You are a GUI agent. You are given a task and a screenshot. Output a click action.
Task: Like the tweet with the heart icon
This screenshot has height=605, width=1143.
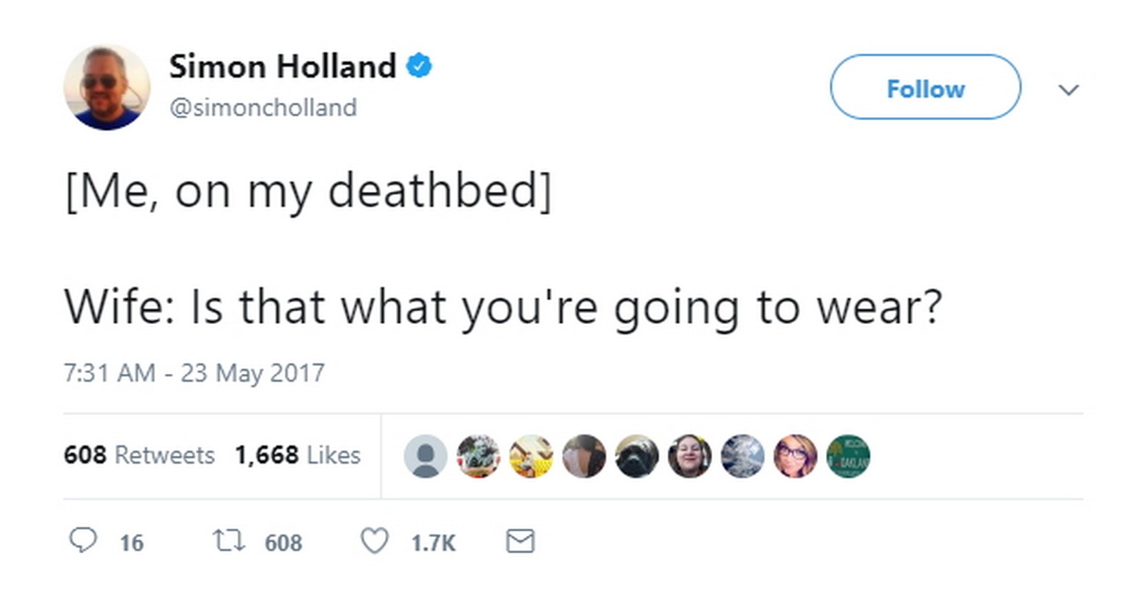[374, 541]
